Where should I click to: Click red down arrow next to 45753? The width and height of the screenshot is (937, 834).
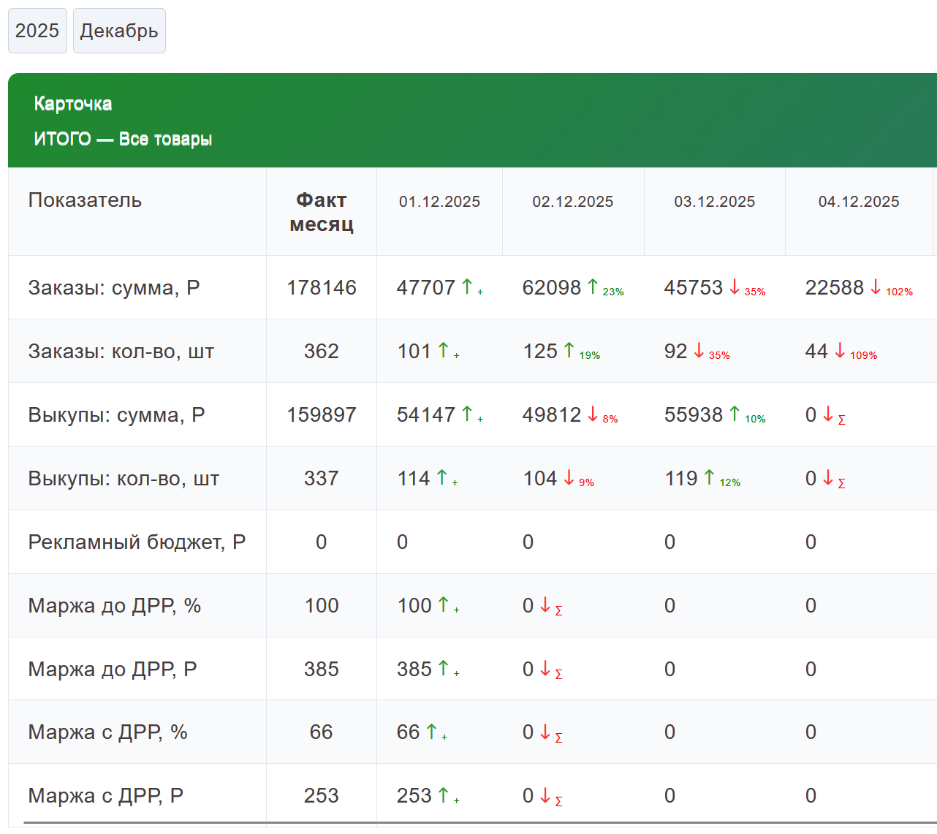735,287
